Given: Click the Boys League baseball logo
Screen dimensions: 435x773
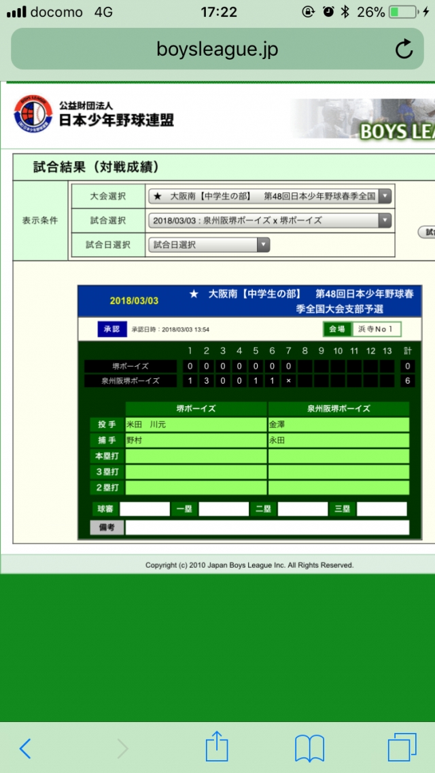Looking at the screenshot, I should [33, 114].
